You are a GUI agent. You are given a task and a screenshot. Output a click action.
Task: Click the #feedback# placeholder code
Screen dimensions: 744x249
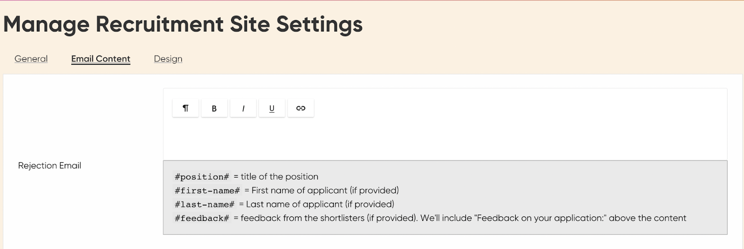pos(202,218)
